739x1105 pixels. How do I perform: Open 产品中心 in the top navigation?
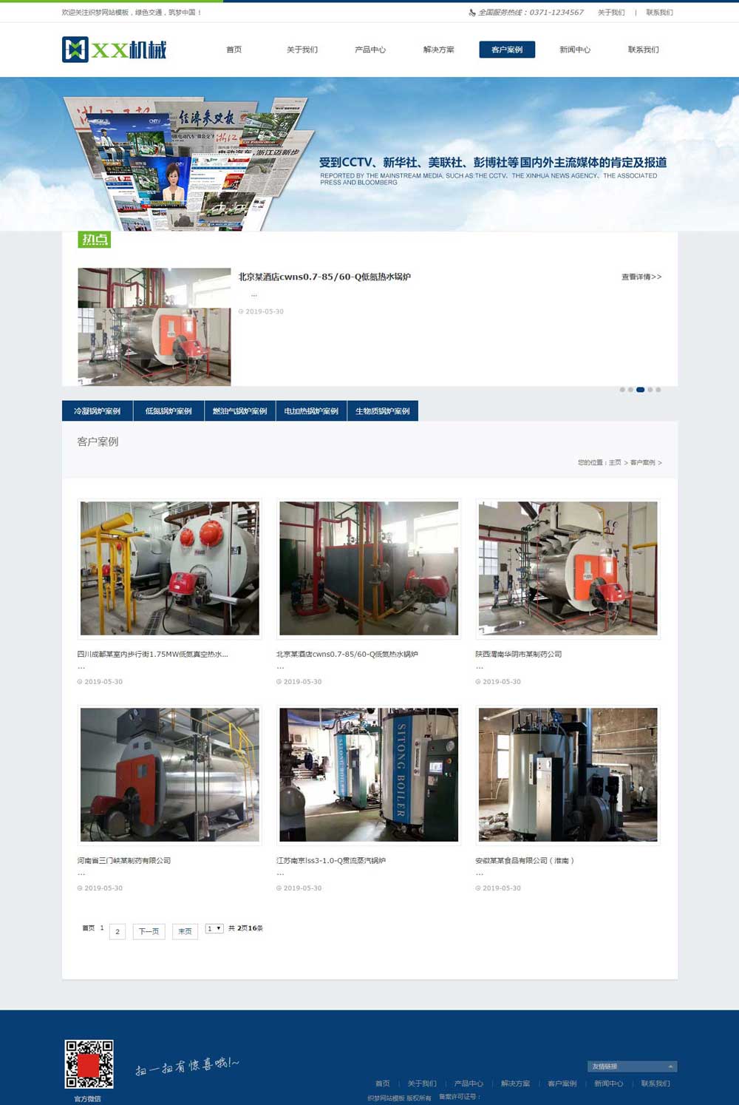(370, 50)
